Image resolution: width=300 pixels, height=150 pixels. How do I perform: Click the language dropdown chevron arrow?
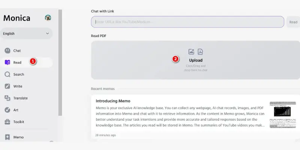click(x=48, y=33)
